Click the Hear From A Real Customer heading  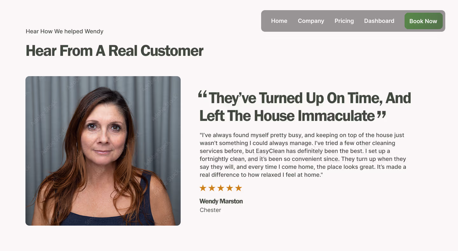coord(114,50)
